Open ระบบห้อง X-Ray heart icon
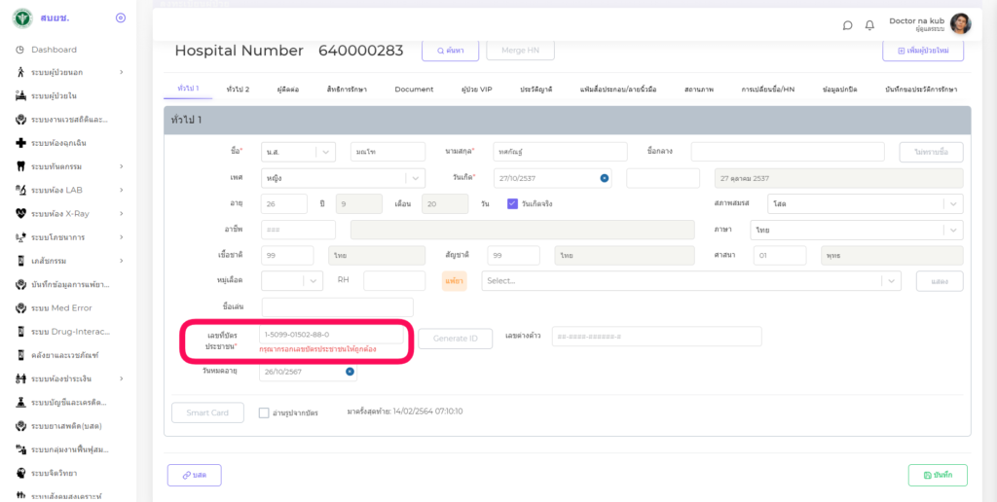Screen dimensions: 997x502 20,213
